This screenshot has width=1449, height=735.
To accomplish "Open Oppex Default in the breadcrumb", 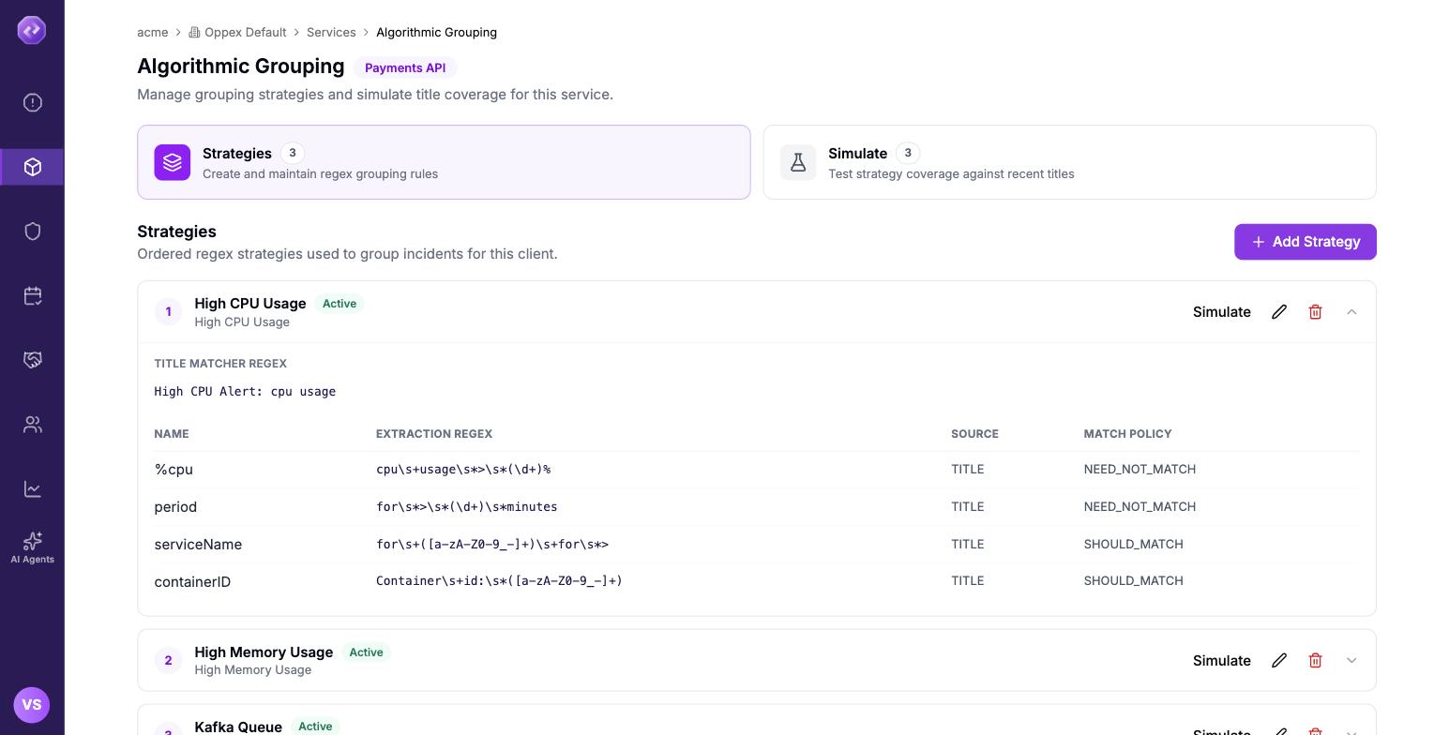I will (x=237, y=32).
